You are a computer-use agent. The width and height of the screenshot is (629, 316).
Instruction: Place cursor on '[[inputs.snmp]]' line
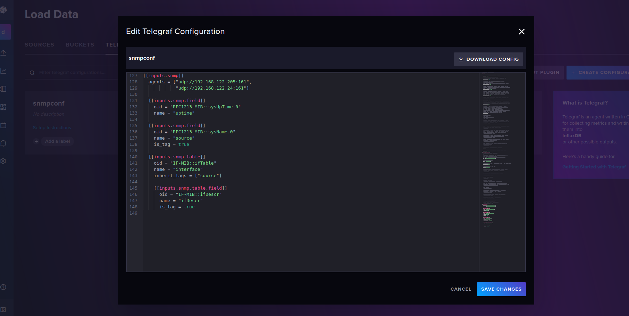163,76
